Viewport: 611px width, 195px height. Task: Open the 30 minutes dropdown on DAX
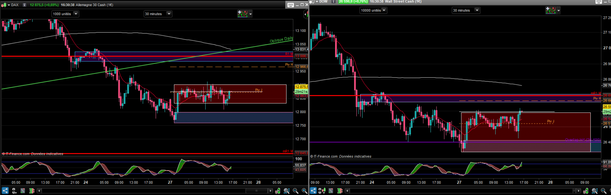click(x=158, y=14)
